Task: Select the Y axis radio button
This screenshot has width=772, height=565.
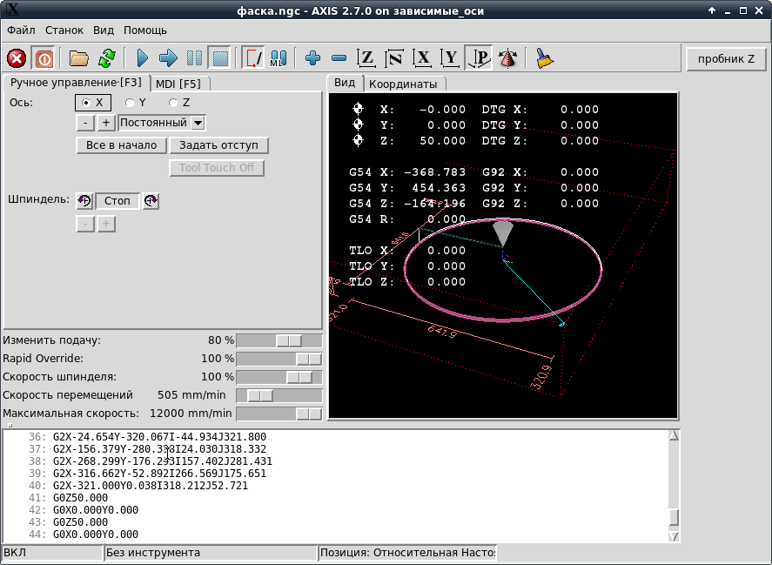Action: click(x=131, y=103)
